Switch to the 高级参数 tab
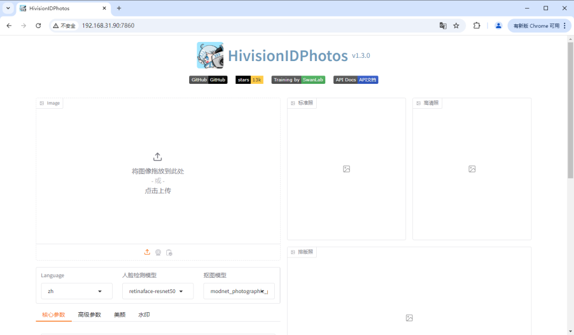This screenshot has width=574, height=335. [x=89, y=314]
